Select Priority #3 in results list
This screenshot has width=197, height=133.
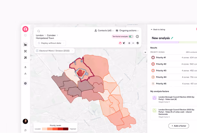(x=174, y=71)
